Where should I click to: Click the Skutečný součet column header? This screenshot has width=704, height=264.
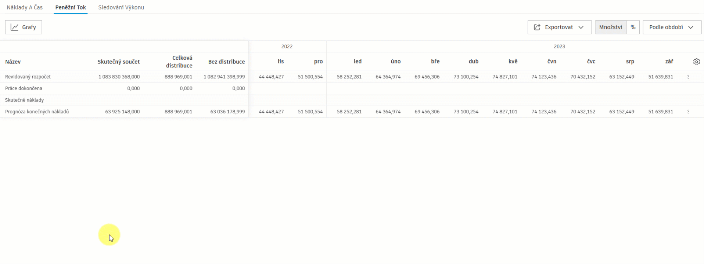click(x=118, y=62)
